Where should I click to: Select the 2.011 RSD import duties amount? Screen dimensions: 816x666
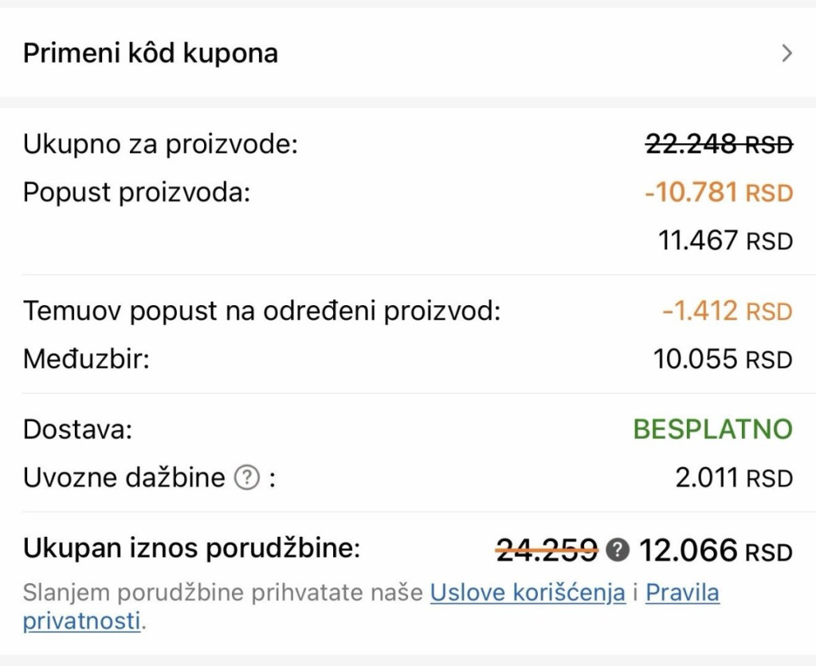(734, 478)
